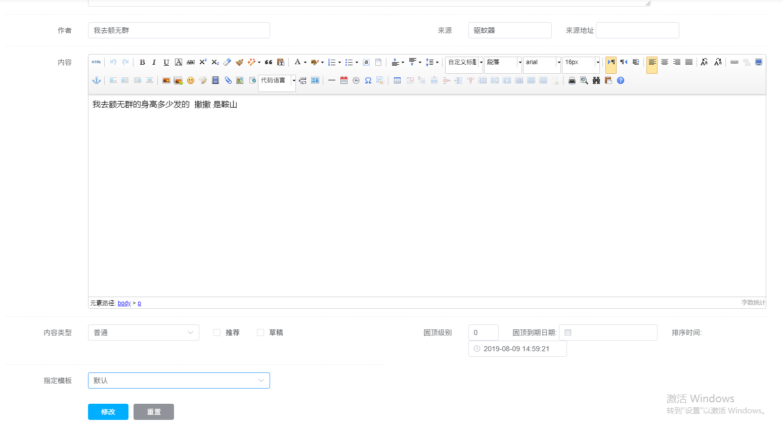Click the anchor icon to insert anchor

tap(96, 80)
